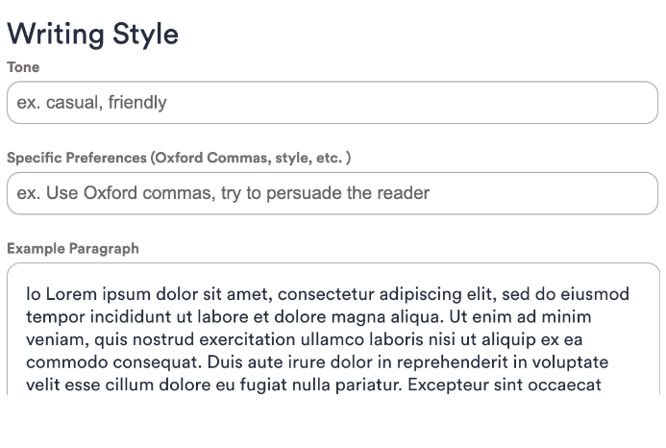Click the word voluptate in the paragraph
Screen dimensions: 666x448
(565, 362)
